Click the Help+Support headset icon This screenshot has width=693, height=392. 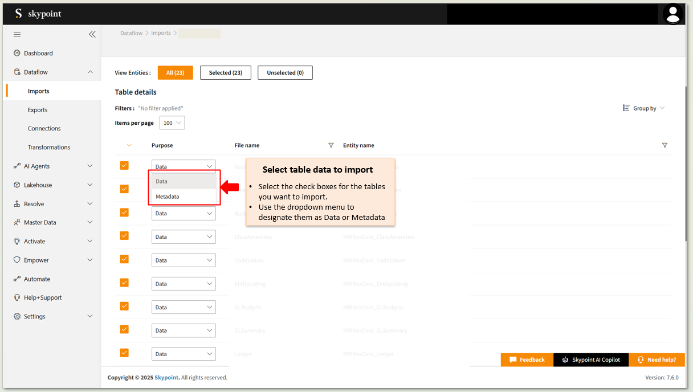pyautogui.click(x=17, y=298)
